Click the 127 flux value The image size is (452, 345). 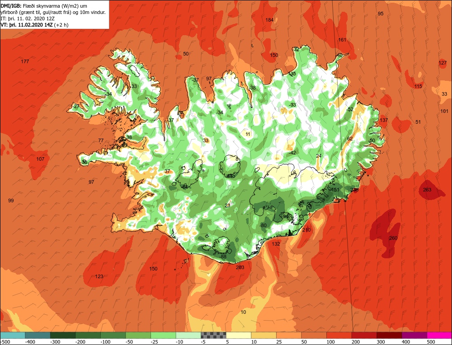pyautogui.click(x=443, y=63)
